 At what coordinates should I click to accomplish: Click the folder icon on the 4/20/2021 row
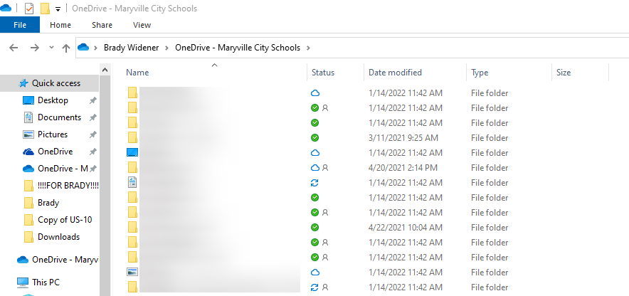point(133,168)
